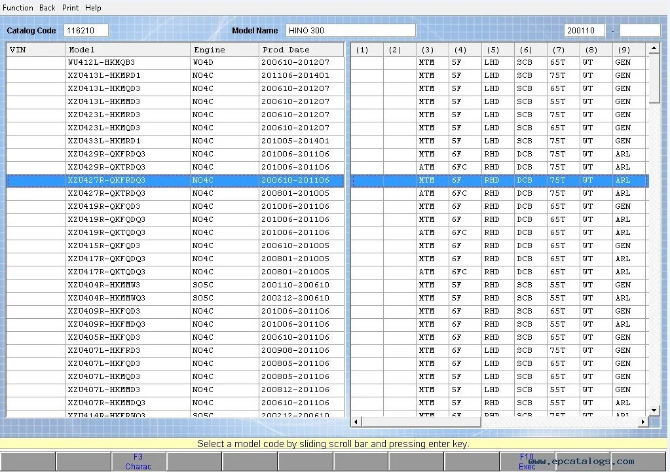Click the empty end date field

coord(640,30)
